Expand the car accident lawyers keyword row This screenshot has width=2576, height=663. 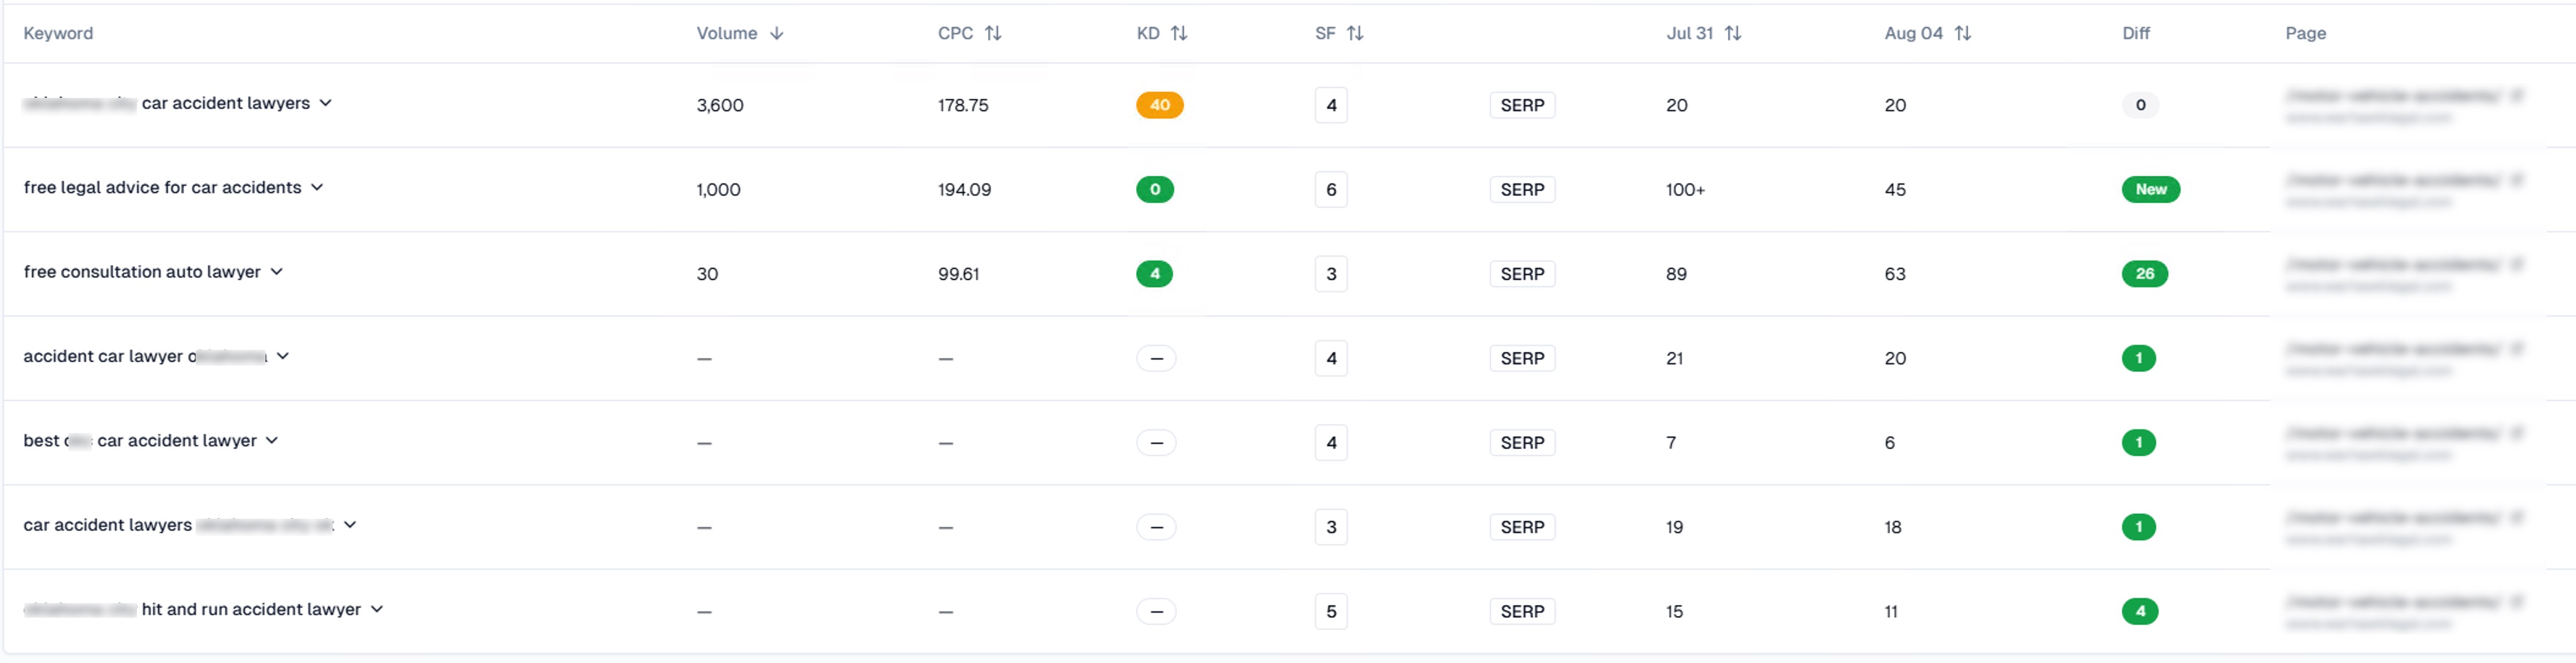pyautogui.click(x=350, y=525)
